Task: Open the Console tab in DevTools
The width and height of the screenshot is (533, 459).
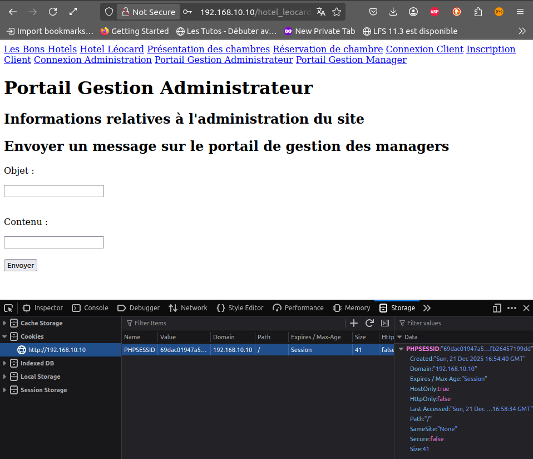Action: coord(90,308)
